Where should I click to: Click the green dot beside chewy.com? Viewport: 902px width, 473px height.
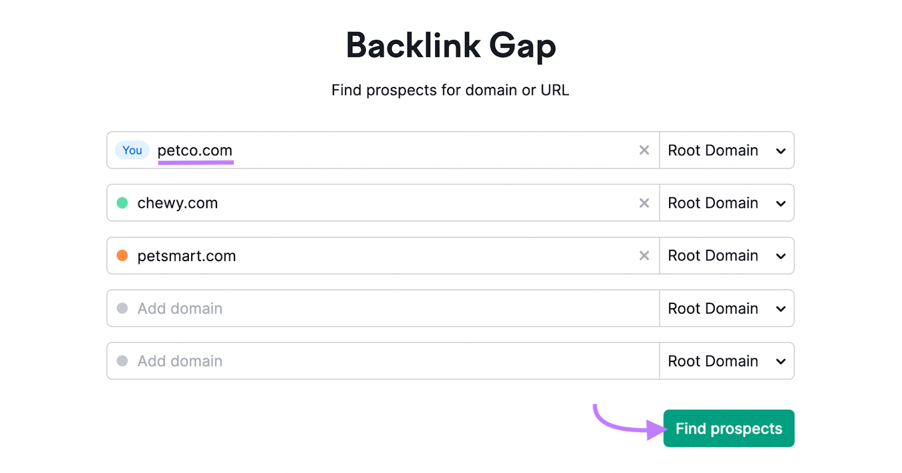tap(122, 203)
